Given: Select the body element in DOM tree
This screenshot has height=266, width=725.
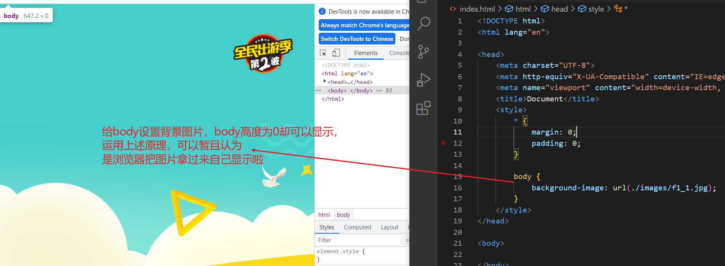Looking at the screenshot, I should coord(362,90).
